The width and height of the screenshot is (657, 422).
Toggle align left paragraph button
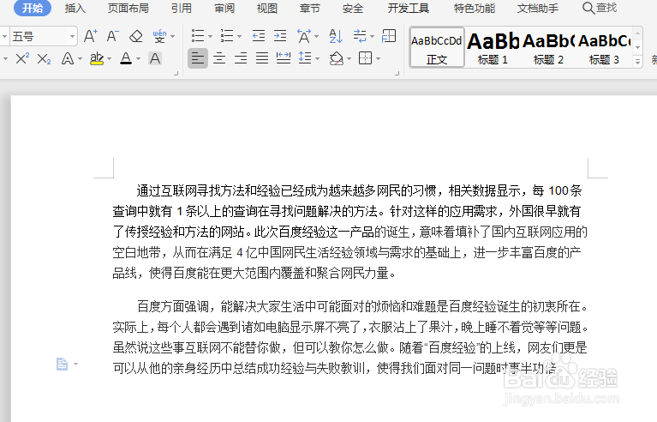pyautogui.click(x=198, y=58)
